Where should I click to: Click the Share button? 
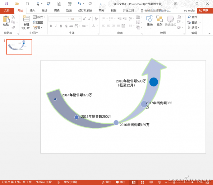[204, 11]
